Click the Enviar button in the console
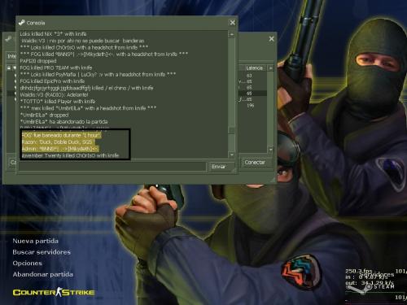Screen dimensions: 407x305 coord(221,167)
